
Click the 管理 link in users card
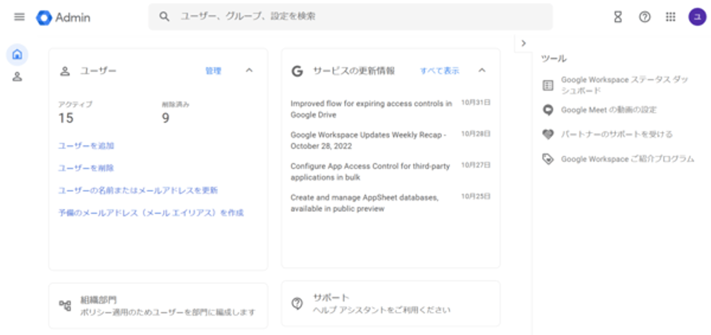click(x=213, y=71)
